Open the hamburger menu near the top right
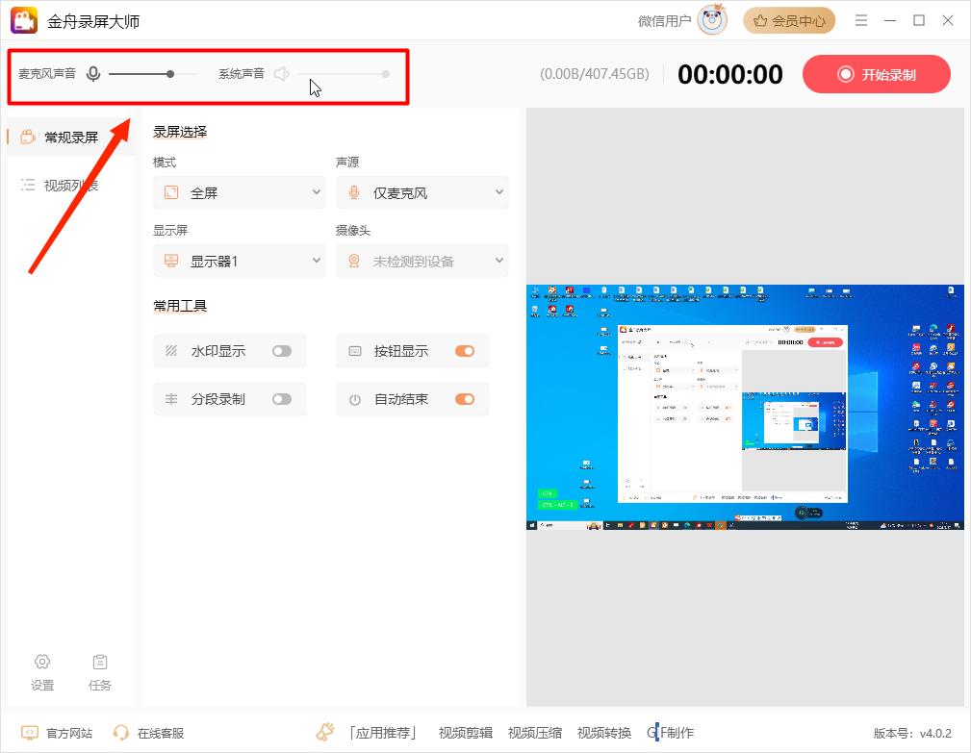Viewport: 971px width, 753px height. point(863,19)
